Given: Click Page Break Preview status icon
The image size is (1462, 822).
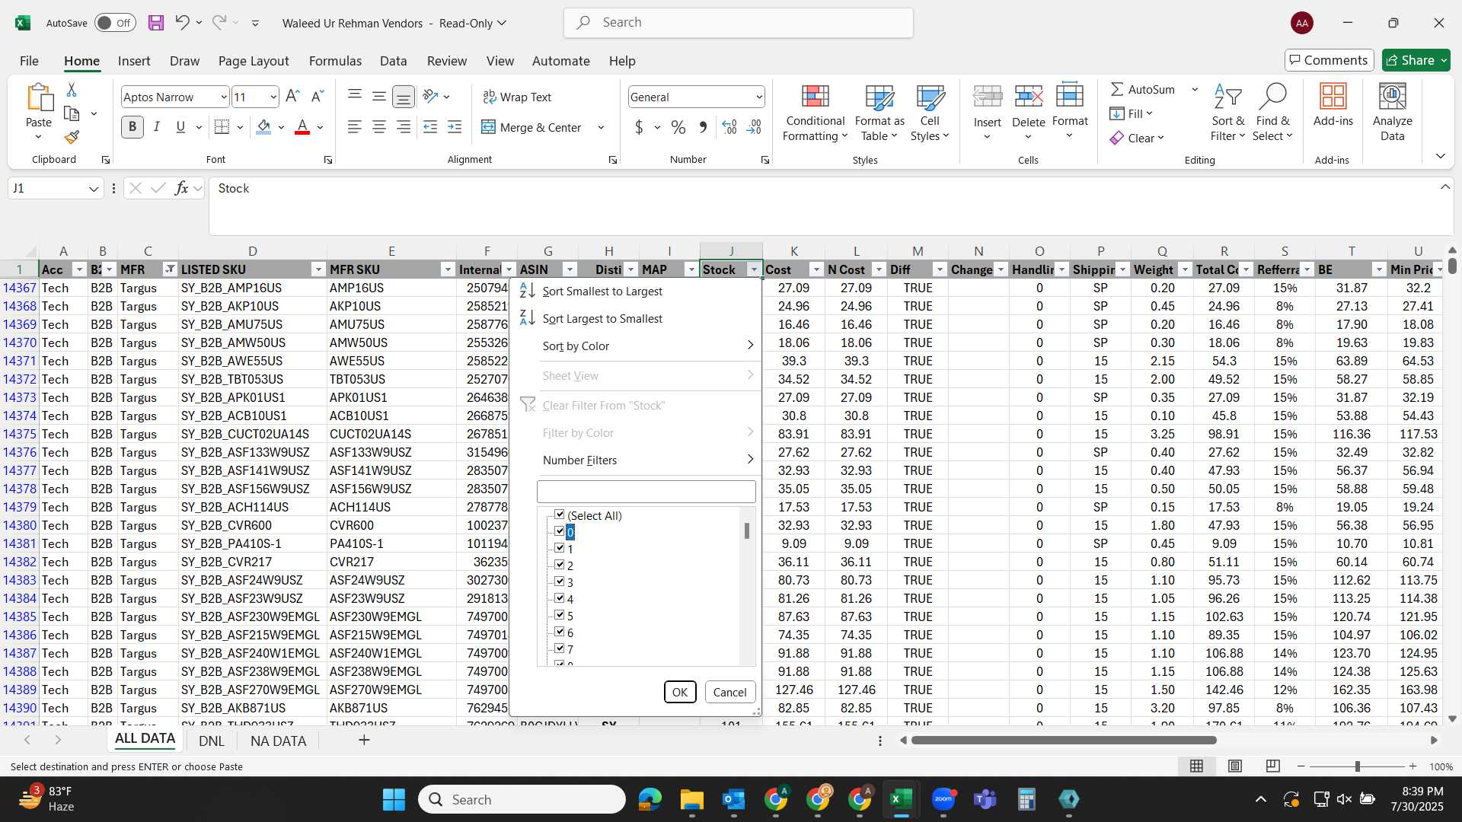Looking at the screenshot, I should tap(1272, 766).
